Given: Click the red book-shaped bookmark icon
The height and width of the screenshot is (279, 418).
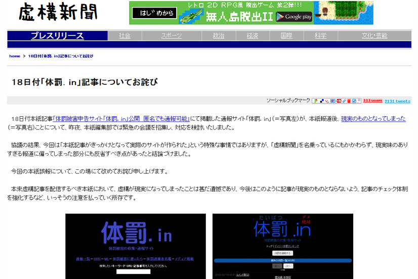Looking at the screenshot, I should tap(349, 101).
